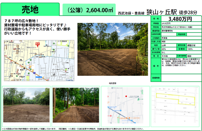Click the @4.42万円 unit price value
202x131 pixels.
click(x=166, y=24)
